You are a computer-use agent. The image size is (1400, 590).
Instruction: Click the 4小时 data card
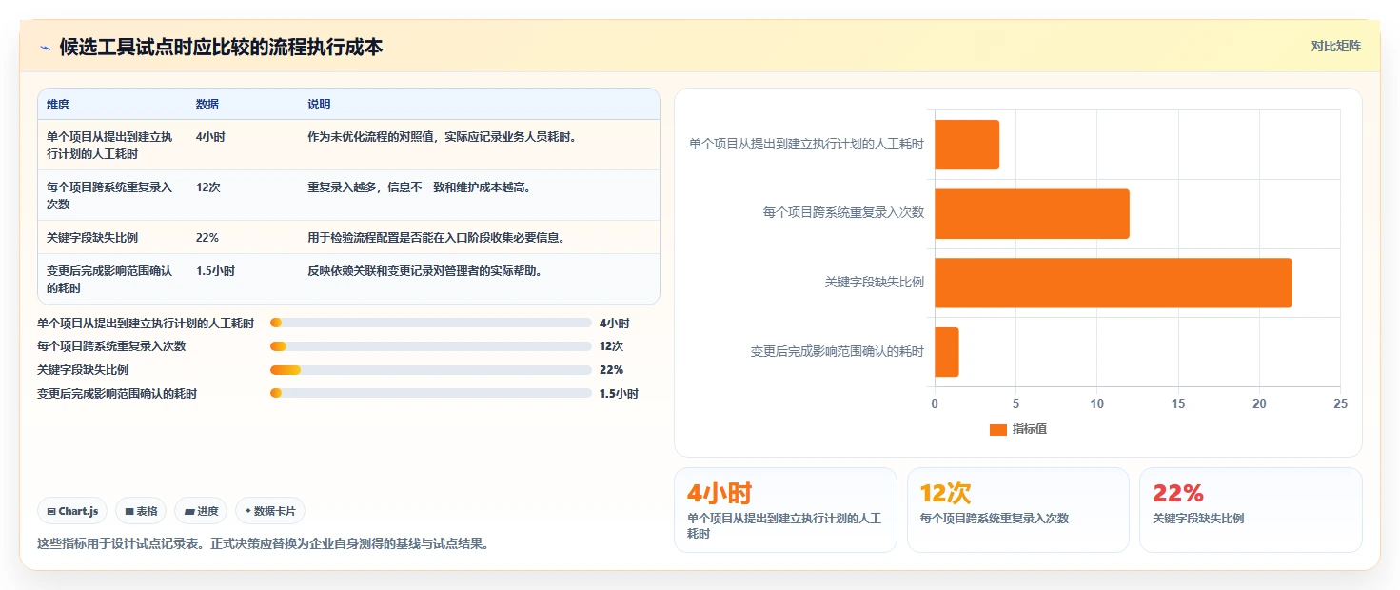785,510
